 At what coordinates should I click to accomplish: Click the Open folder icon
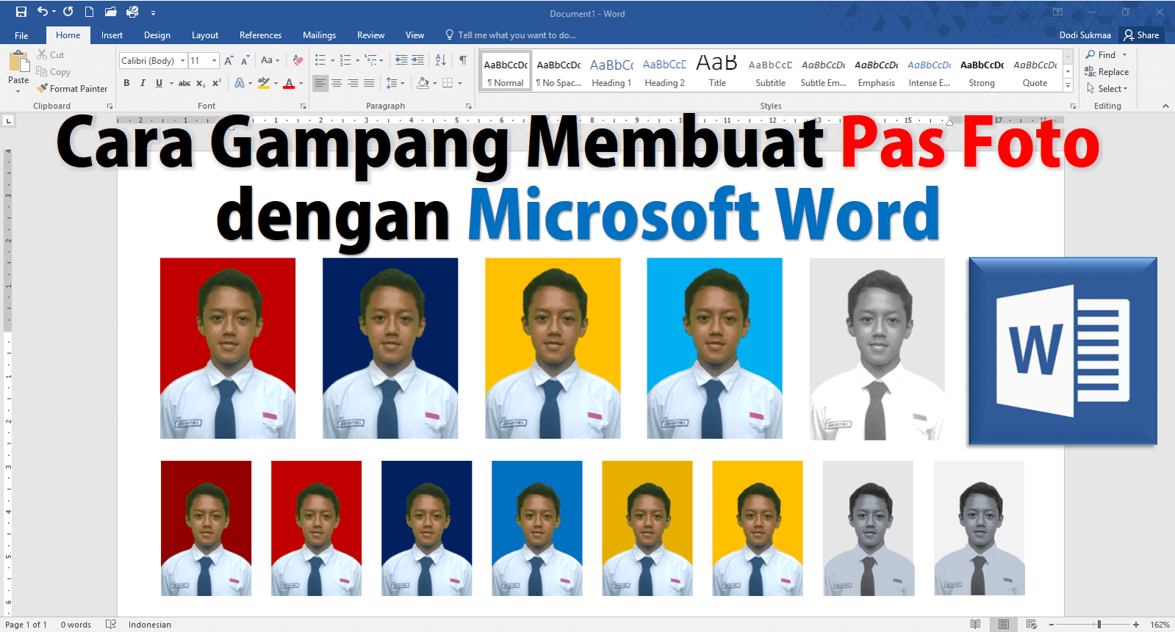pyautogui.click(x=111, y=12)
